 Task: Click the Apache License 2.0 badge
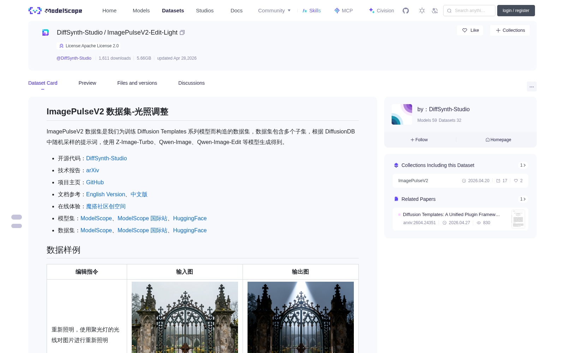[x=89, y=46]
